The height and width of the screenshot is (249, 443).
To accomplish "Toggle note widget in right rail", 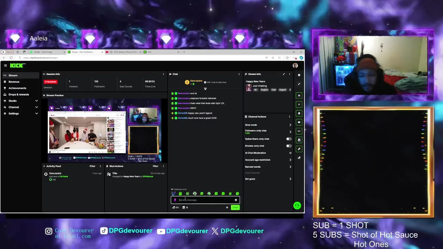I will point(299,113).
